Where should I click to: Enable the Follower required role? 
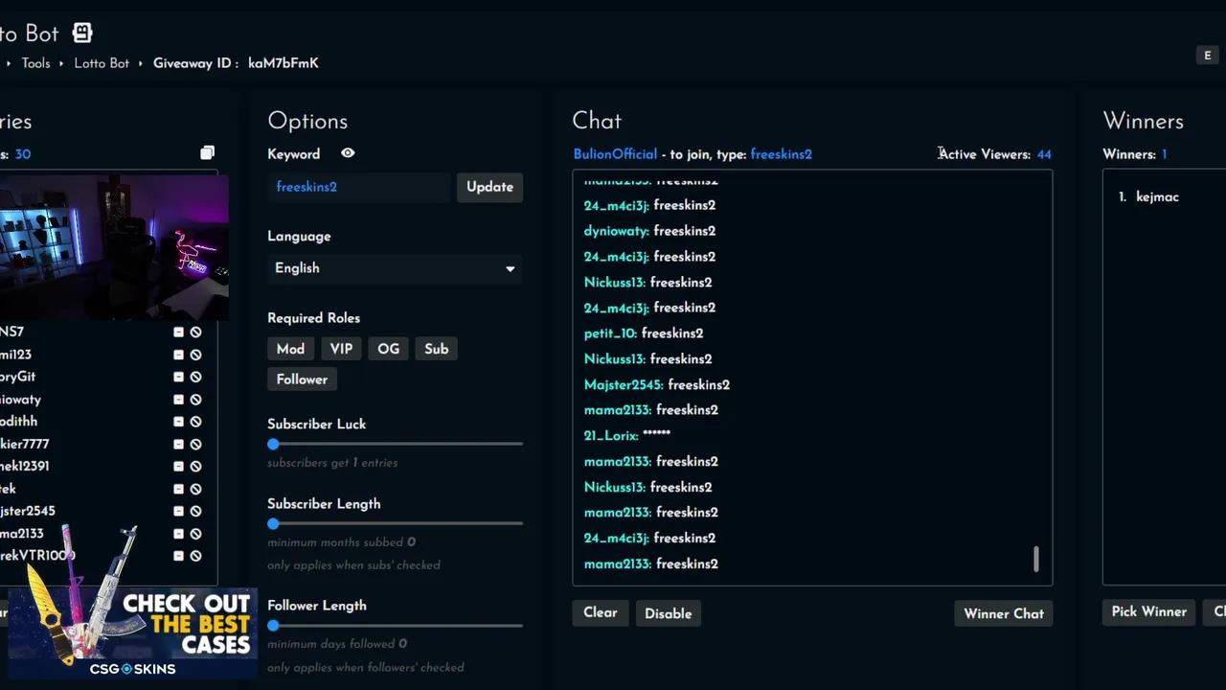(x=302, y=379)
